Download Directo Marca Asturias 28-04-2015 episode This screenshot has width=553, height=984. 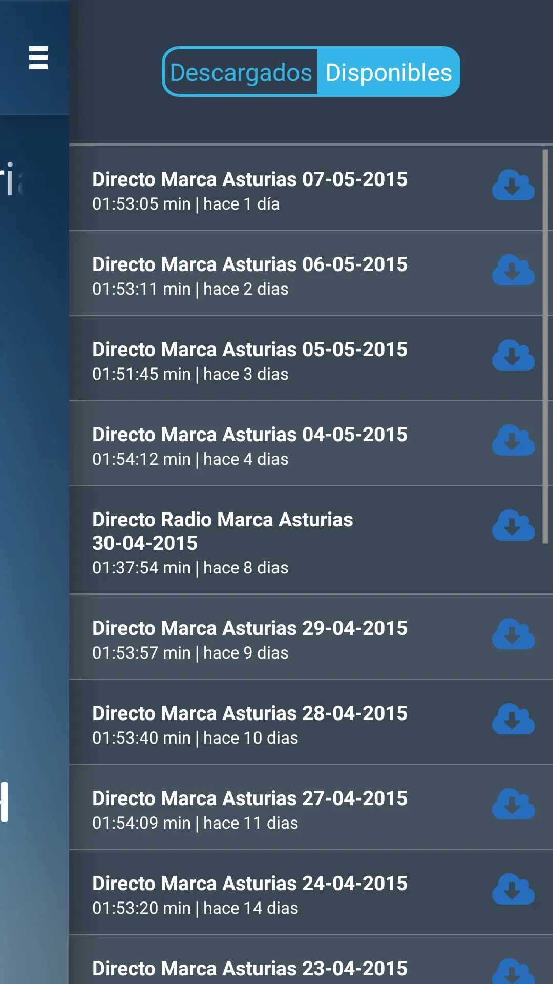coord(513,719)
